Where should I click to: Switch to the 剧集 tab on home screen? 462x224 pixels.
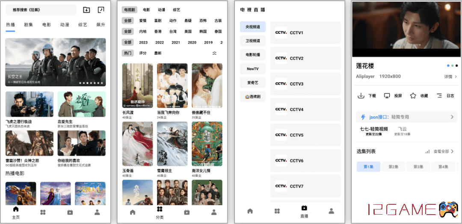pos(29,25)
